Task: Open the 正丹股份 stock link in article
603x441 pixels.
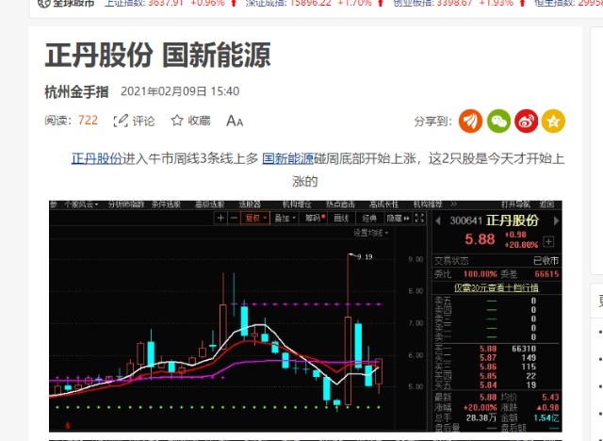Action: (97, 158)
